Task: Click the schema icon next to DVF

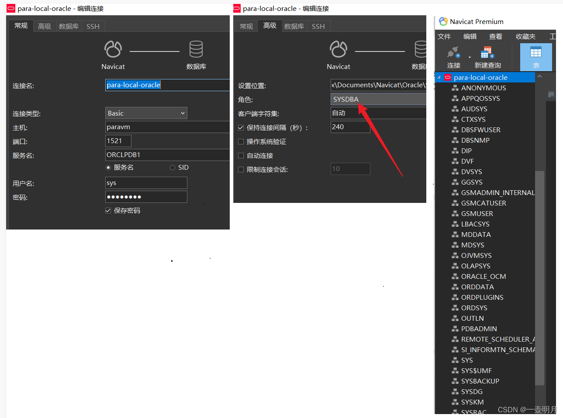Action: pyautogui.click(x=455, y=161)
